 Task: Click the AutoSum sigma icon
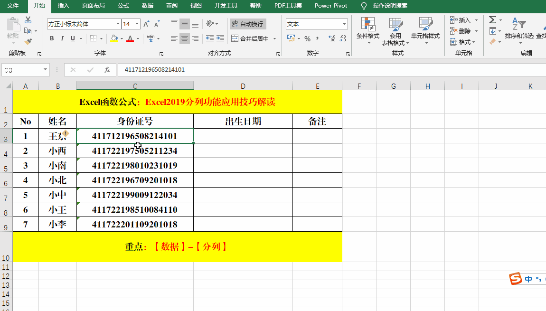(x=492, y=20)
